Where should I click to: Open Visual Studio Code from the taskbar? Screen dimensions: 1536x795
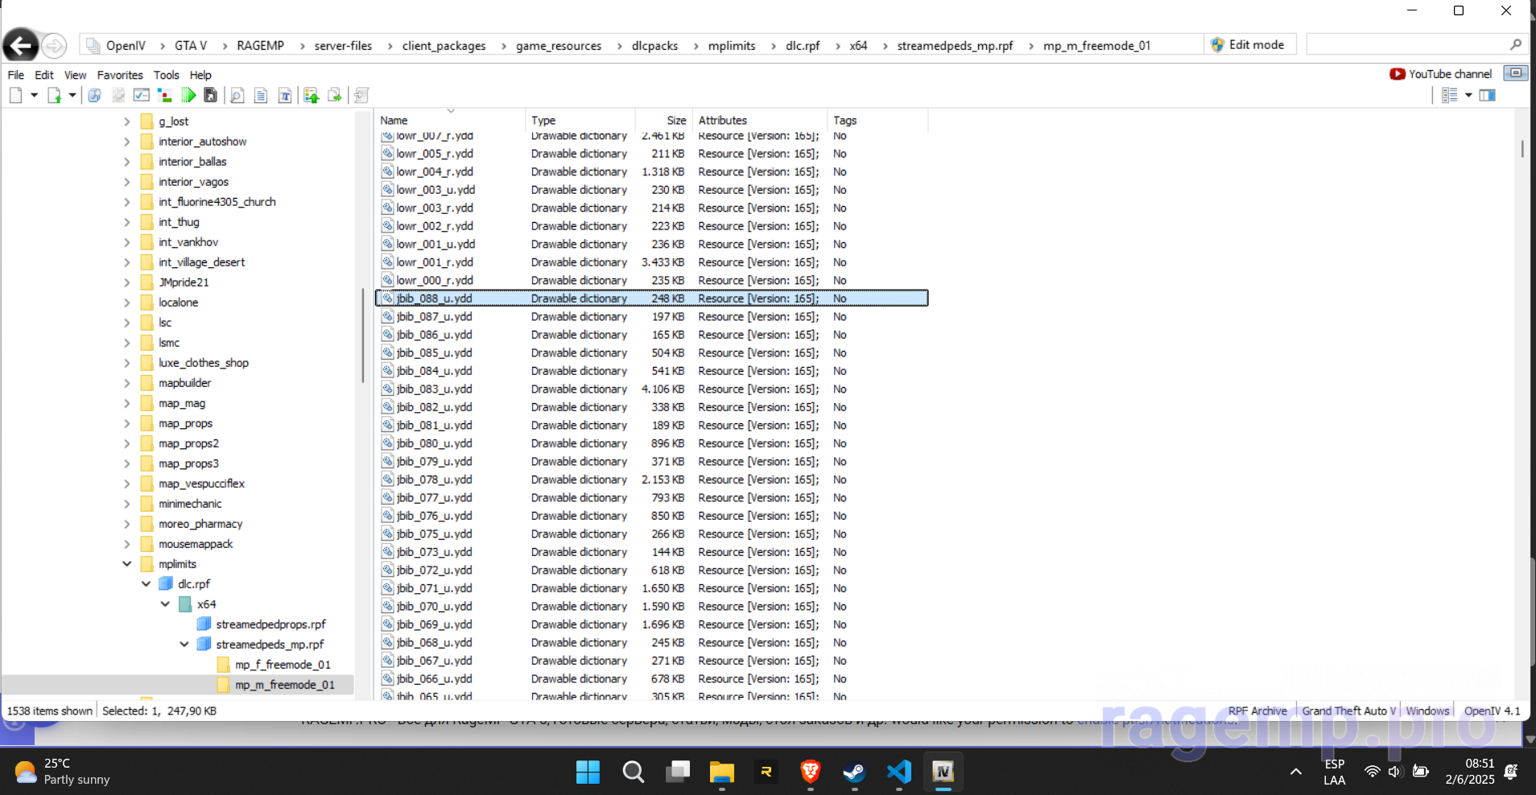898,772
